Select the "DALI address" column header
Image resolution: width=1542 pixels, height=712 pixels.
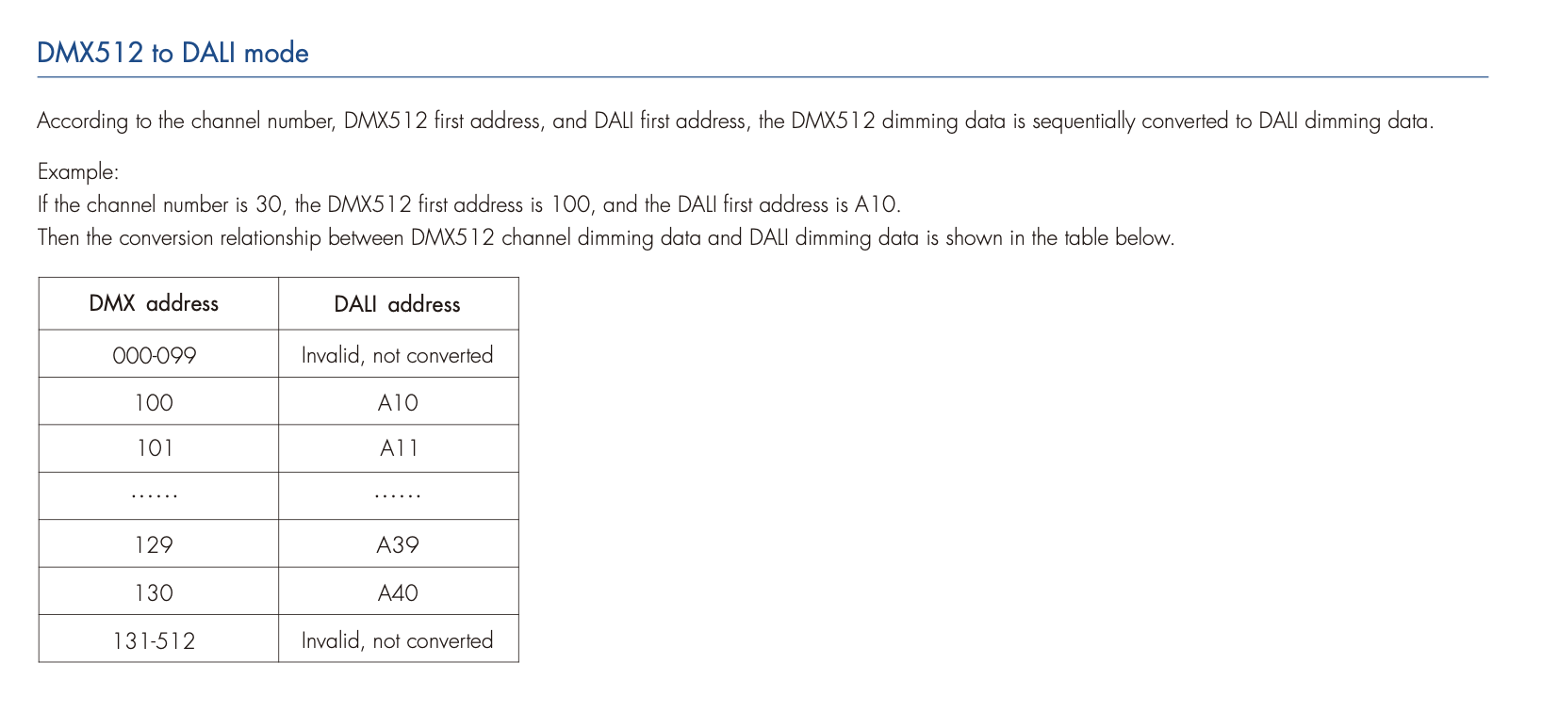[397, 304]
